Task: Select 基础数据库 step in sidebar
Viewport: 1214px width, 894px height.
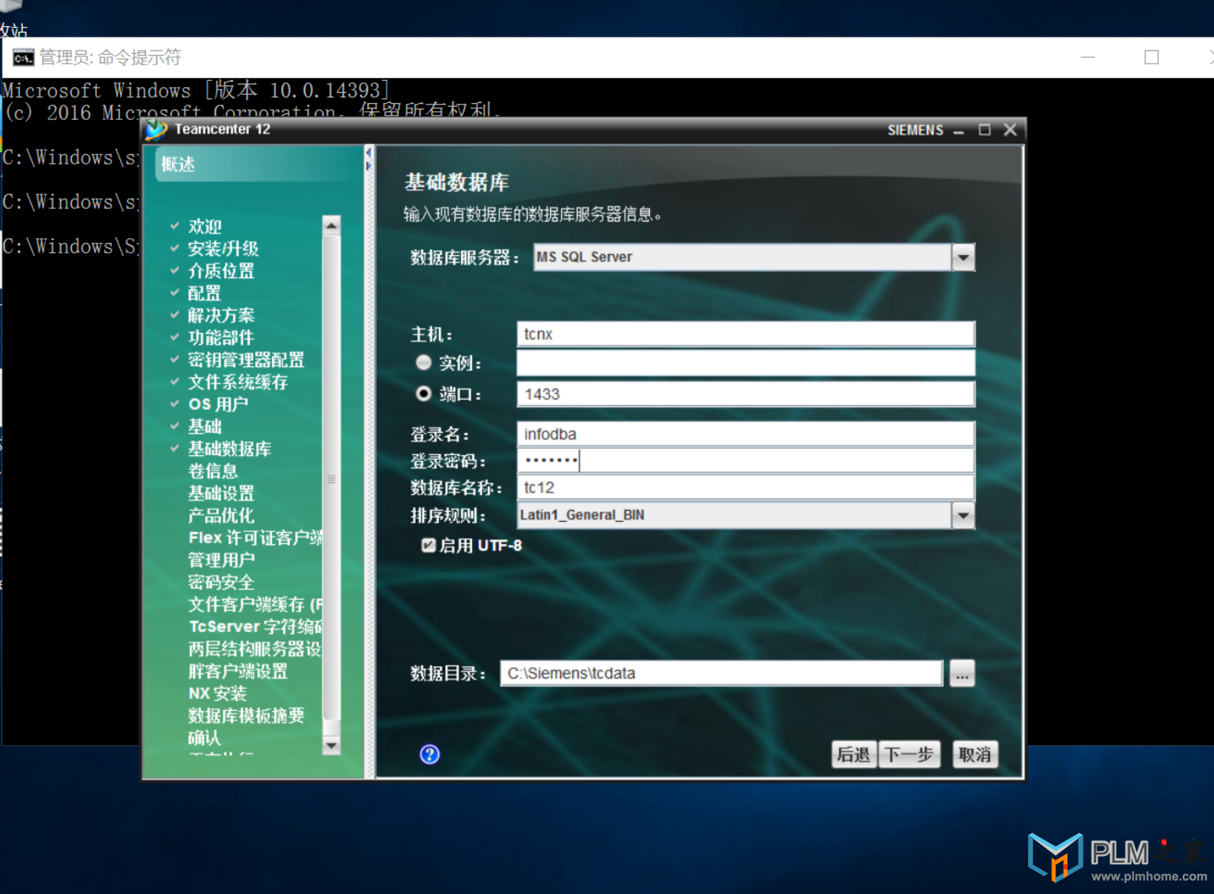Action: [230, 448]
